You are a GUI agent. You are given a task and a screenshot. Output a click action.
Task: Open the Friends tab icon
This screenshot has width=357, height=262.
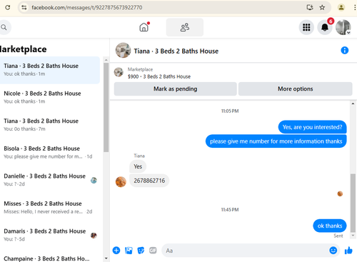click(185, 27)
